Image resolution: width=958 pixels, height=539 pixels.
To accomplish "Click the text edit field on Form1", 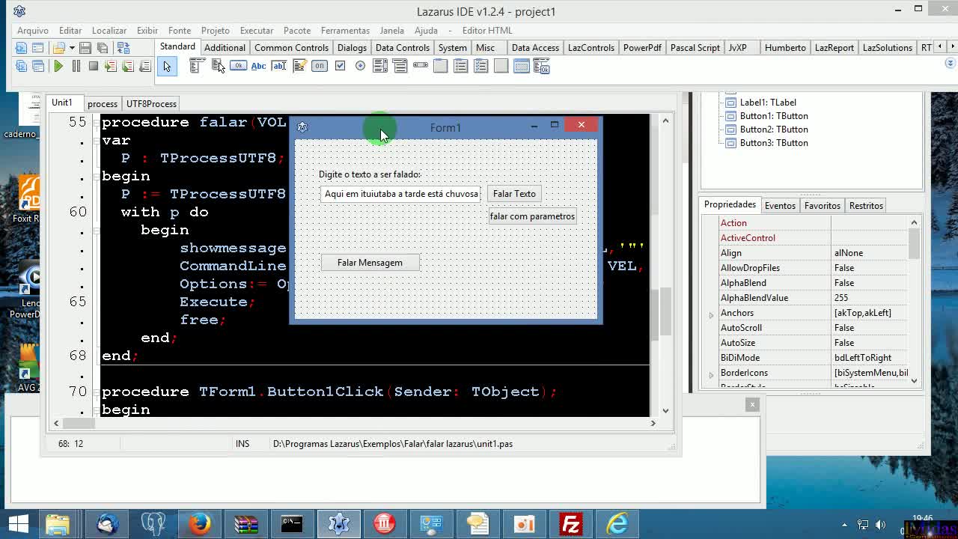I will (x=401, y=193).
